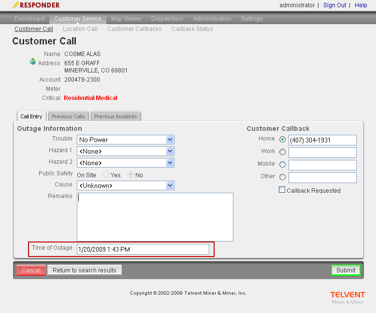Click the Responder logo in header
The image size is (376, 313).
[37, 5]
